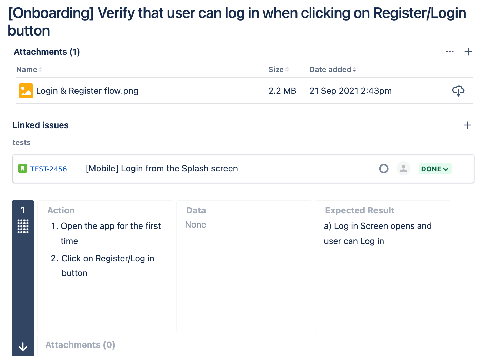491x362 pixels.
Task: Add a linked issue with plus icon
Action: pyautogui.click(x=467, y=125)
